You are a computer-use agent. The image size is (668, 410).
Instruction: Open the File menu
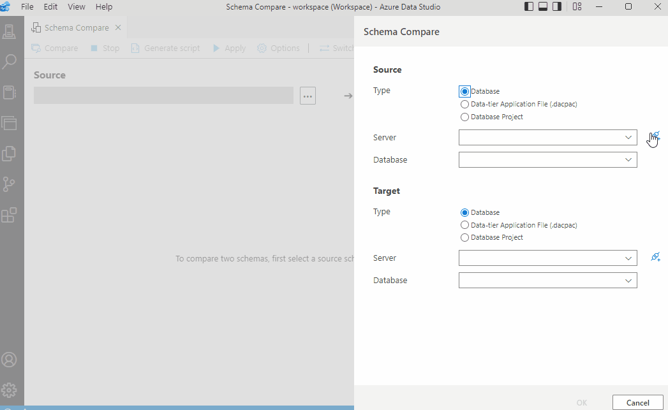tap(26, 6)
